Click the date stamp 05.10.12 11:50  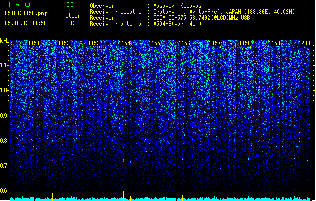pos(26,23)
